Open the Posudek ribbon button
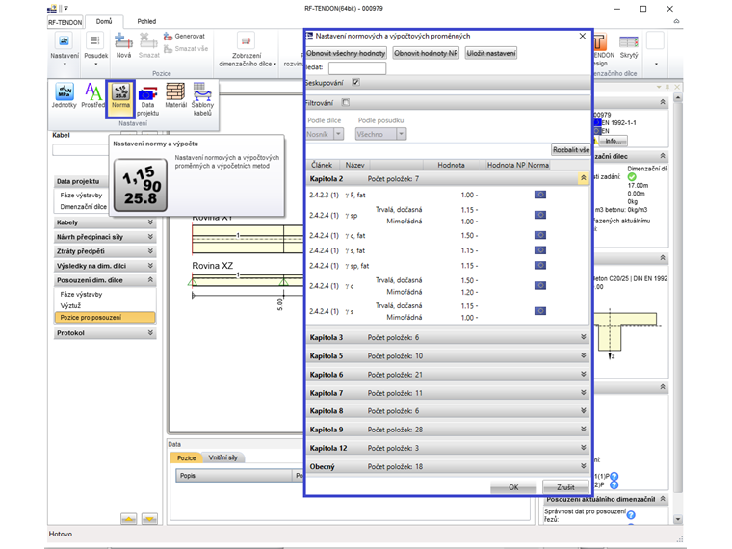 (95, 48)
